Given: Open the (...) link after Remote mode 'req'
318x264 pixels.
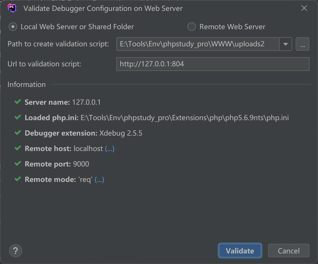Looking at the screenshot, I should (99, 179).
